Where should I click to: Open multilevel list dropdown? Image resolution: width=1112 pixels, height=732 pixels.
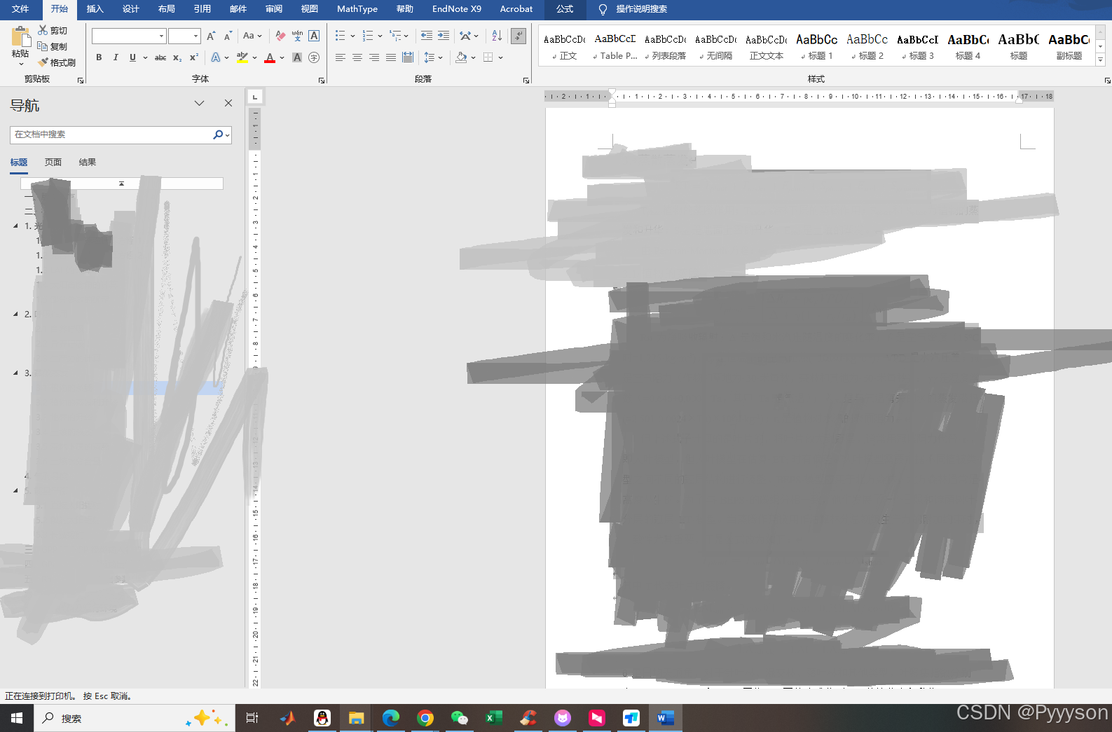click(406, 36)
